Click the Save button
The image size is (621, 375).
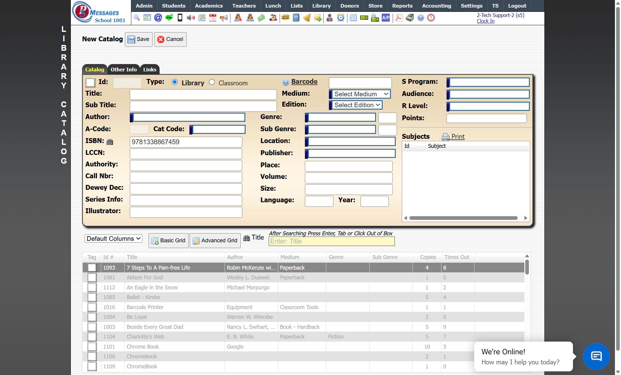pyautogui.click(x=139, y=39)
